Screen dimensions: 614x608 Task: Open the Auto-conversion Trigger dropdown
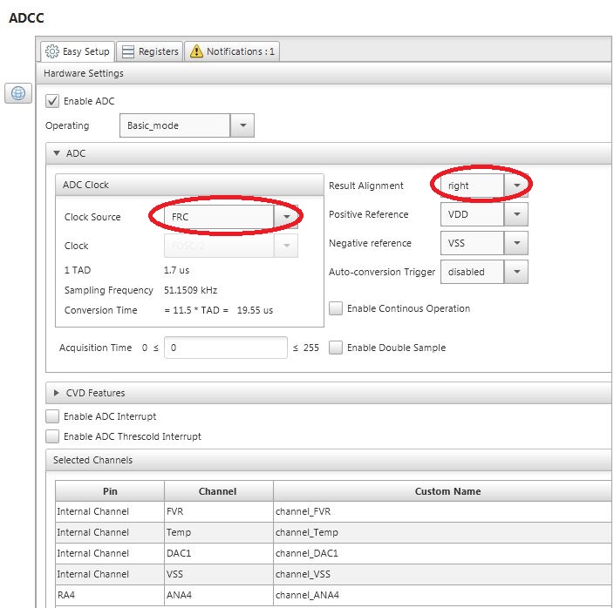coord(517,272)
